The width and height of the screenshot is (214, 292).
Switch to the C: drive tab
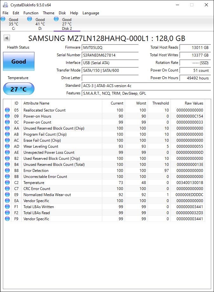[13, 24]
